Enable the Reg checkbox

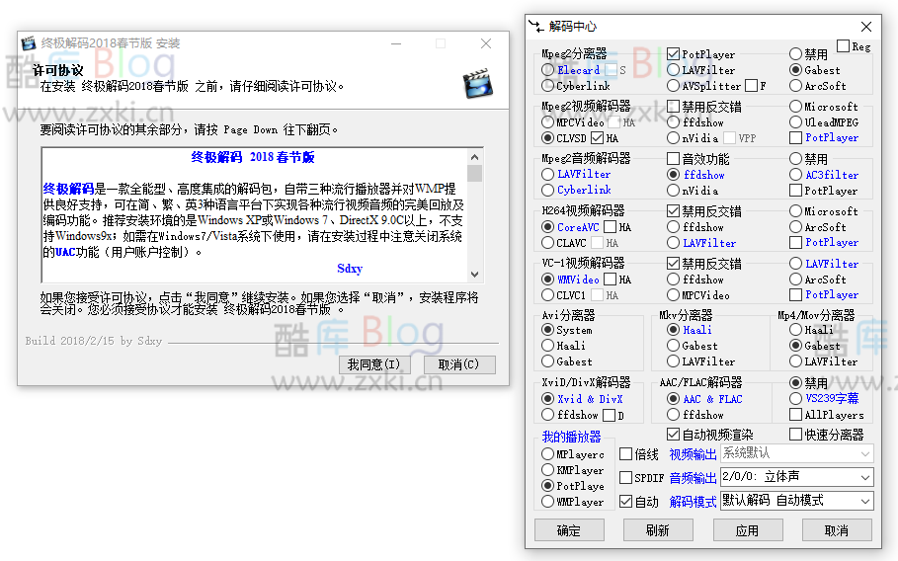pos(843,46)
